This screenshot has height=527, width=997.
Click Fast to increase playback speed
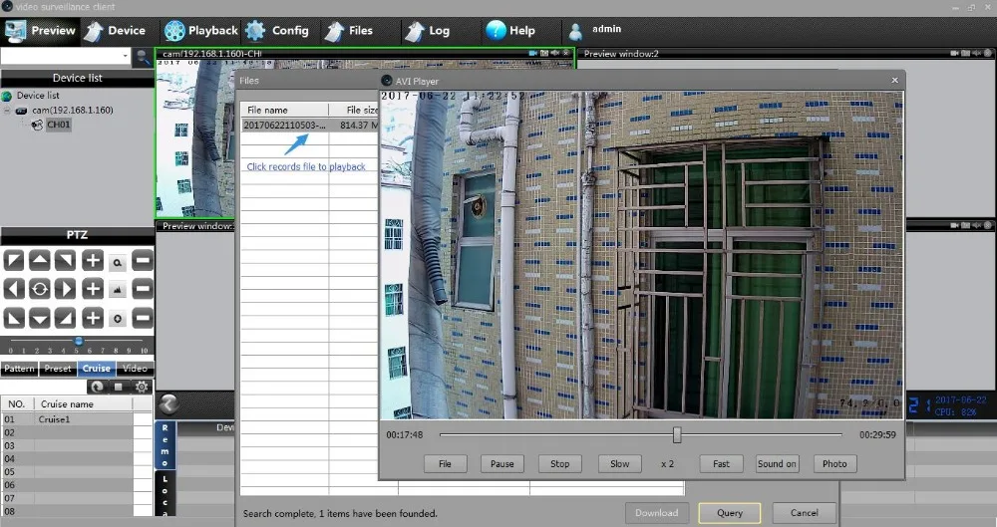(x=721, y=464)
